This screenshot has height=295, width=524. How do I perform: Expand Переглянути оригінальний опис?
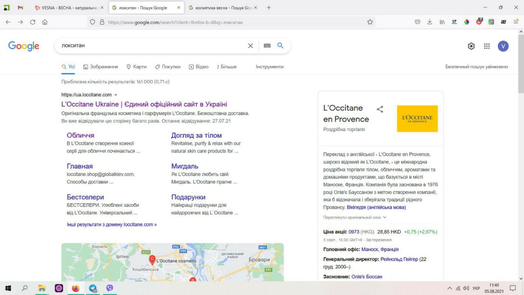point(355,218)
